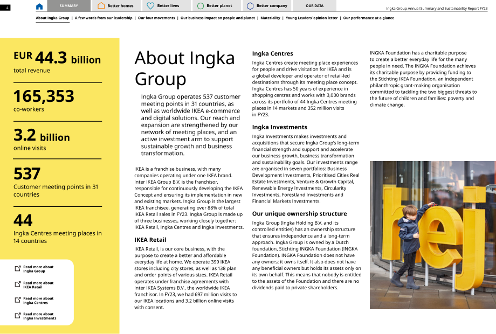The width and height of the screenshot is (496, 334).
Task: Switch to the Better company tab
Action: 267,6
